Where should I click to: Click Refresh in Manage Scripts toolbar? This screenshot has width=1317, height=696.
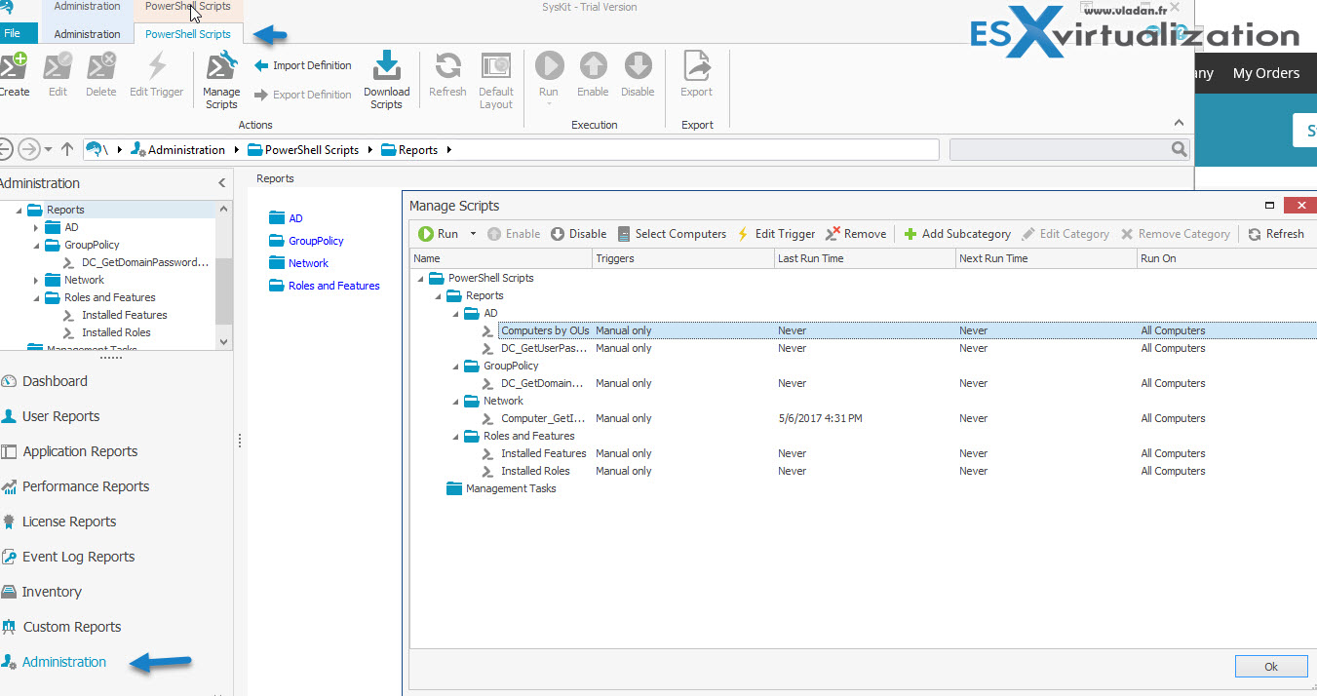tap(1276, 234)
